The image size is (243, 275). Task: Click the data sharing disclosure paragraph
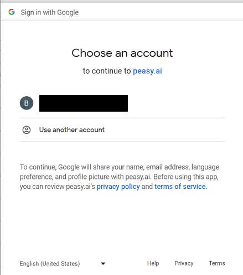(x=120, y=177)
